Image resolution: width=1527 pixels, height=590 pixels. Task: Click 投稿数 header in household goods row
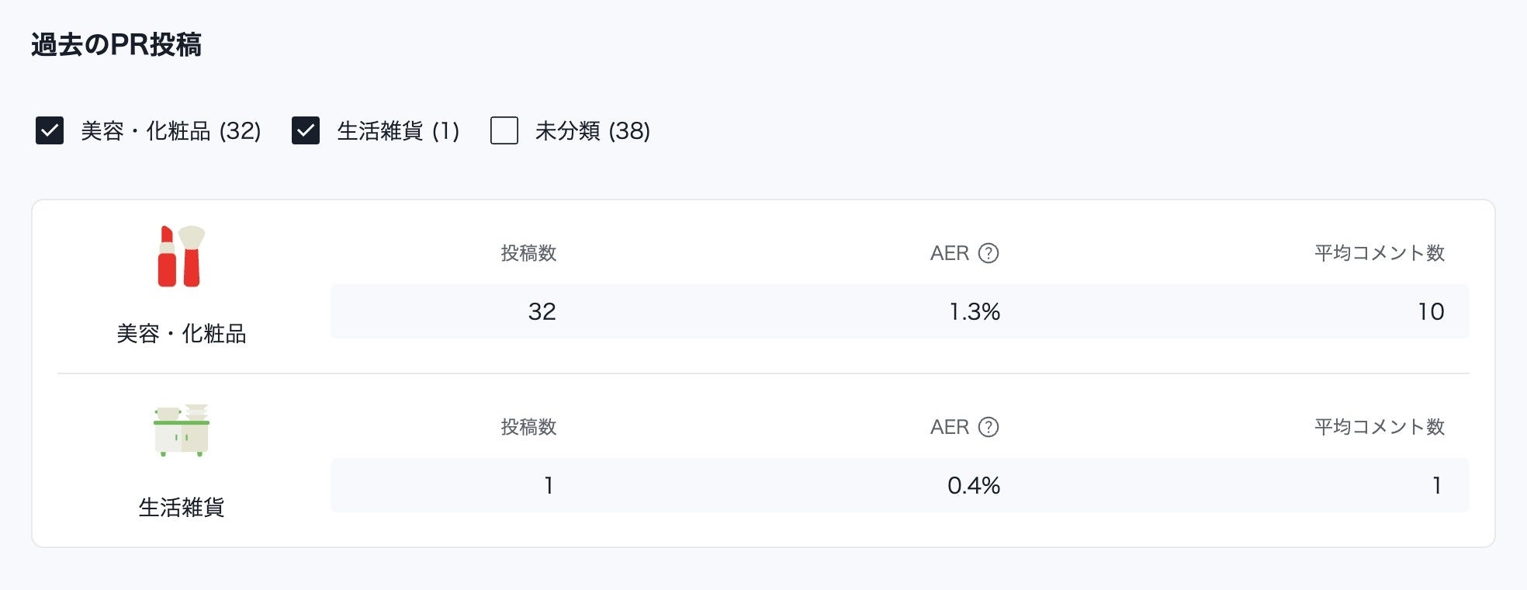pyautogui.click(x=528, y=427)
